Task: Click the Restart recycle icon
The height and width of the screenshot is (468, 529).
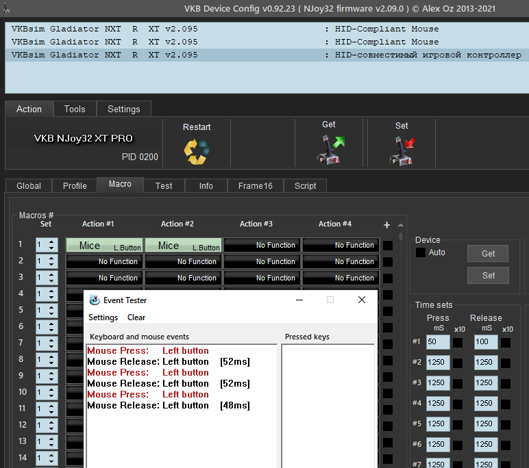Action: pos(197,152)
